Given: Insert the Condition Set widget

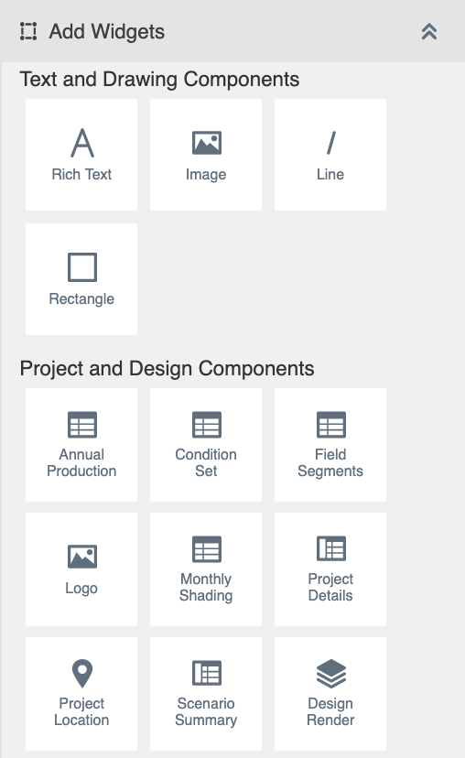Looking at the screenshot, I should pyautogui.click(x=206, y=445).
